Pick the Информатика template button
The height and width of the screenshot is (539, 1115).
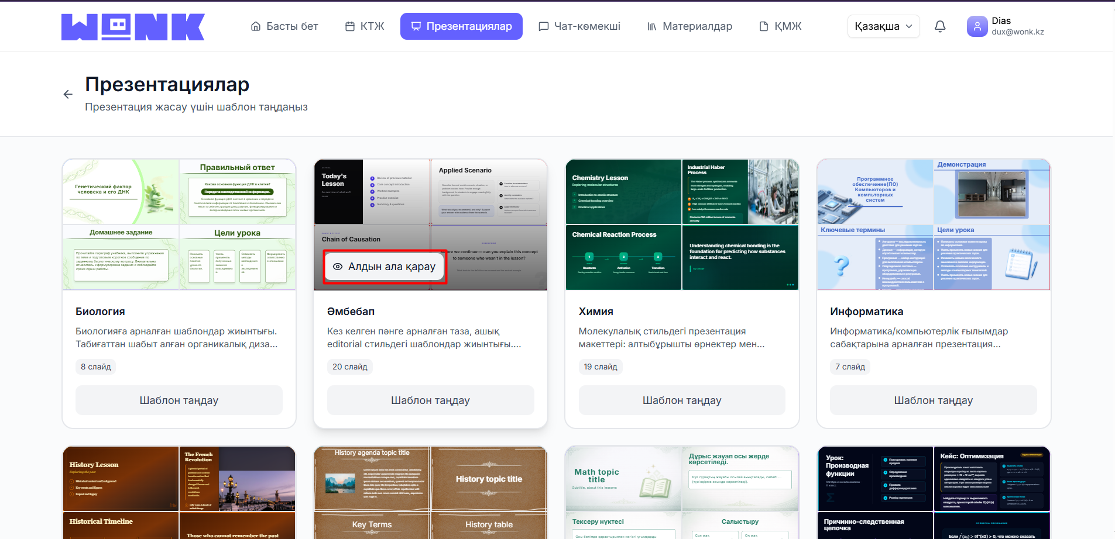pyautogui.click(x=933, y=400)
